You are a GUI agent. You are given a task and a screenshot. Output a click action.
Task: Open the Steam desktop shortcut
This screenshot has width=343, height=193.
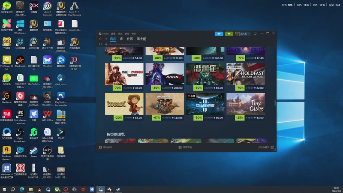pyautogui.click(x=34, y=152)
